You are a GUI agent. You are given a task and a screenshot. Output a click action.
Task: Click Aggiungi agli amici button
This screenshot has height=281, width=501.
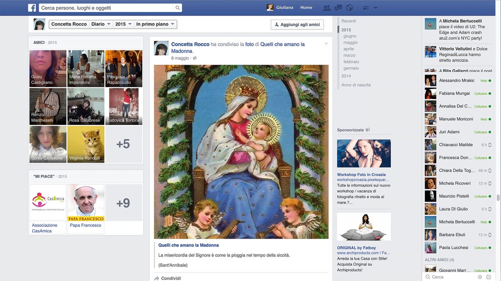tap(297, 24)
